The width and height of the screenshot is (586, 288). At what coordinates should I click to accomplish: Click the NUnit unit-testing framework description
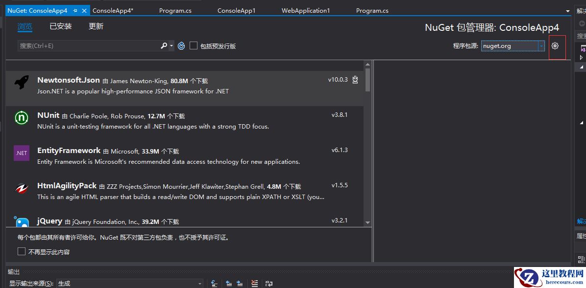point(153,127)
